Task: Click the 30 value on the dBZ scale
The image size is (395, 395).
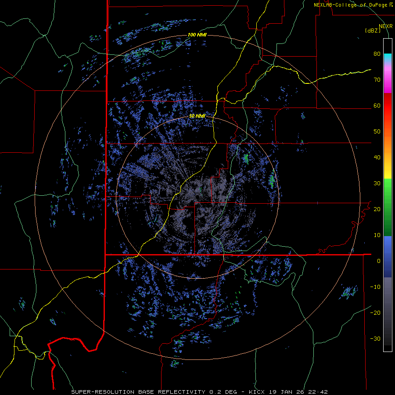Action: coord(377,183)
